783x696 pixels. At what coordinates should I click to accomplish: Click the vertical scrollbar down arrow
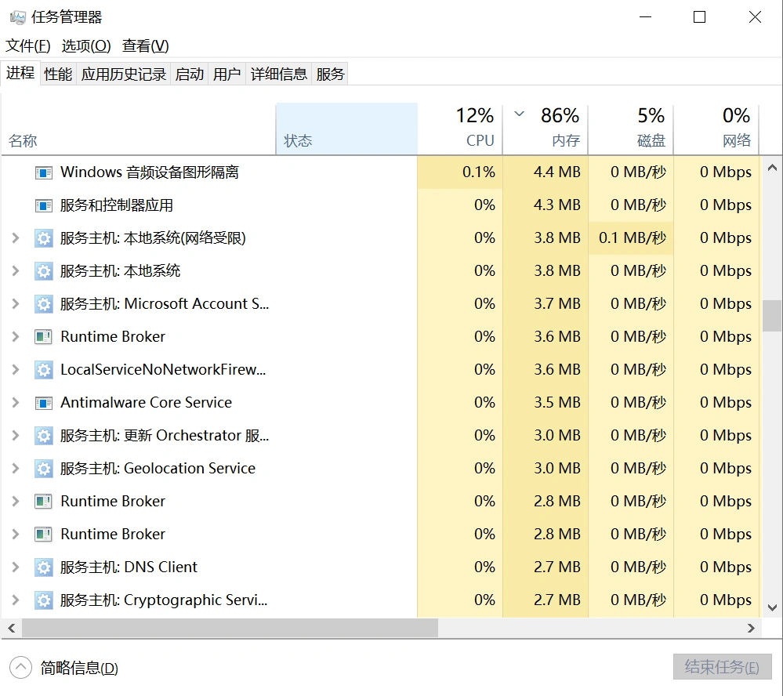771,607
